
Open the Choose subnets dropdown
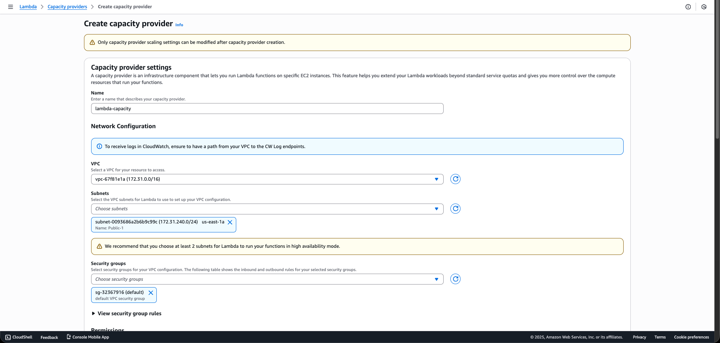436,208
